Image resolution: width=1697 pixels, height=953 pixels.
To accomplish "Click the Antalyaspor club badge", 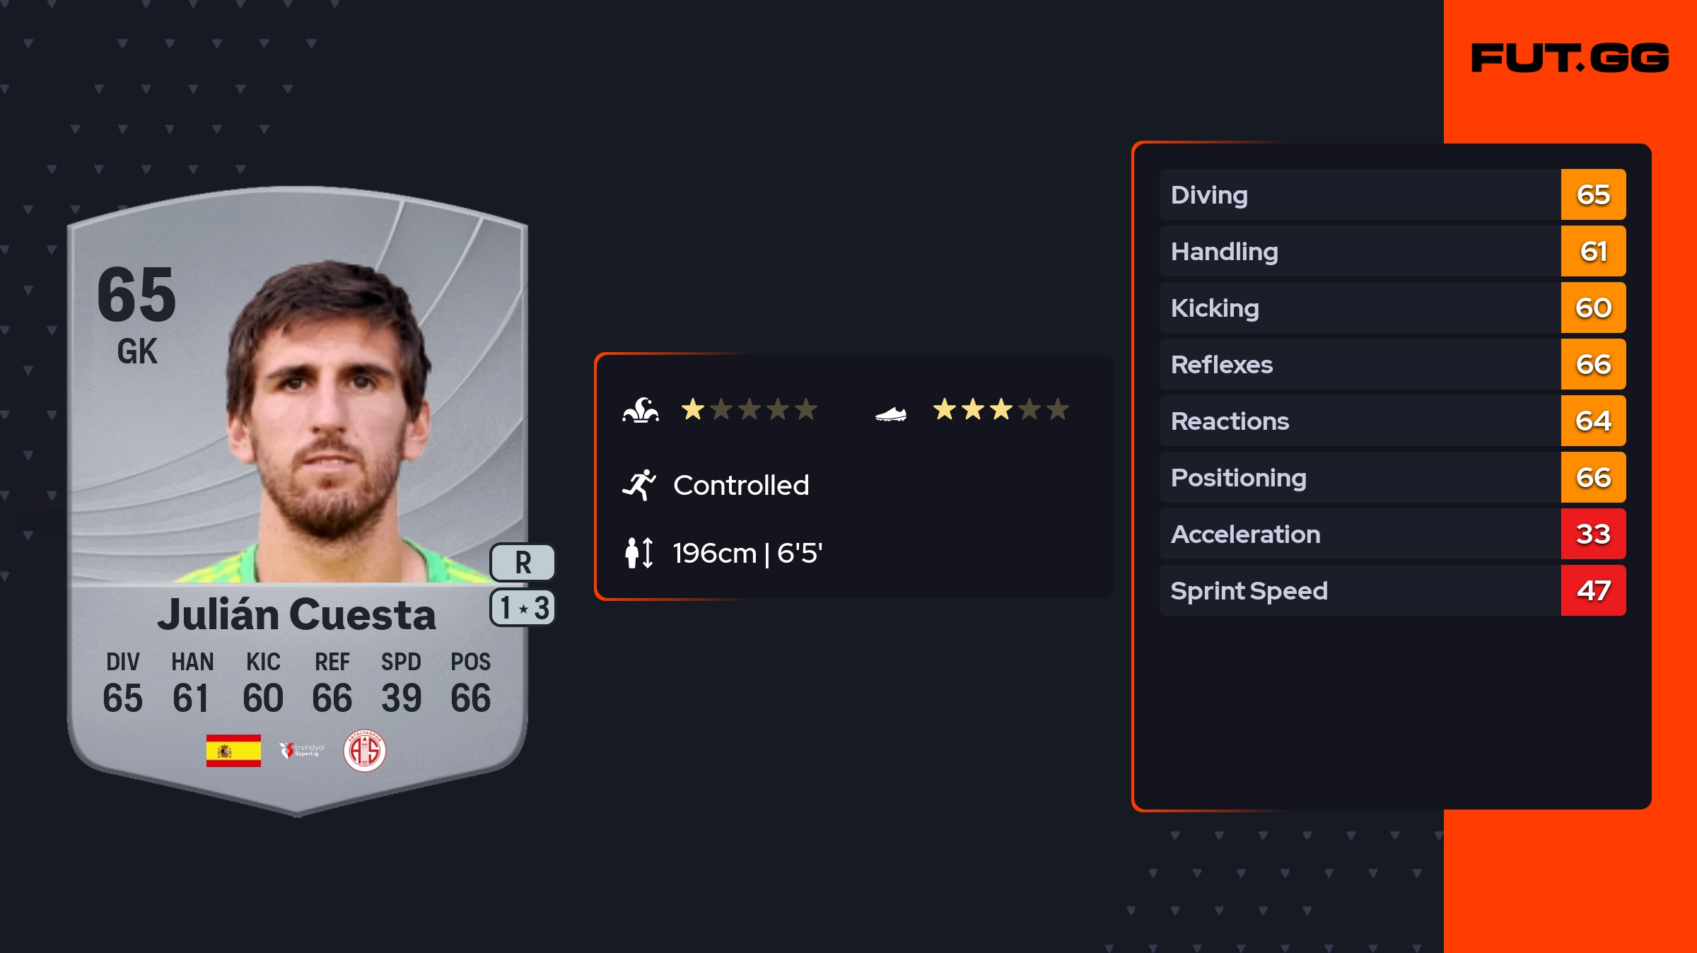I will click(x=364, y=750).
